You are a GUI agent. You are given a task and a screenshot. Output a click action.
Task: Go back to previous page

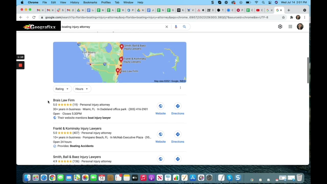click(21, 17)
